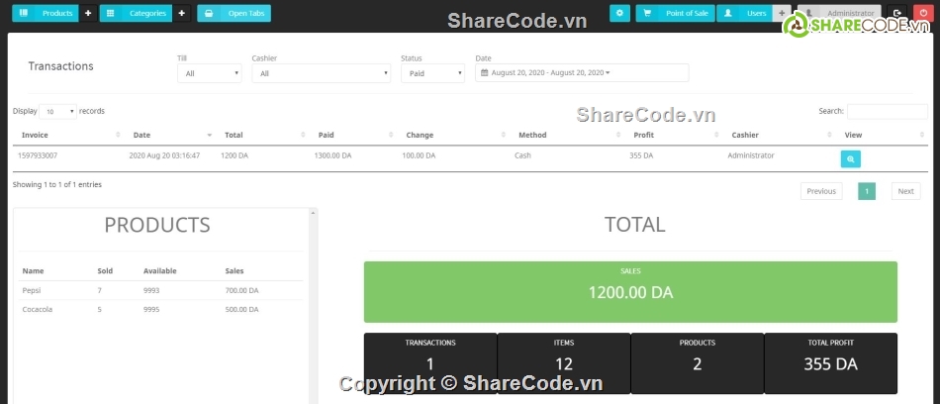Focus the transactions Search field

[887, 111]
